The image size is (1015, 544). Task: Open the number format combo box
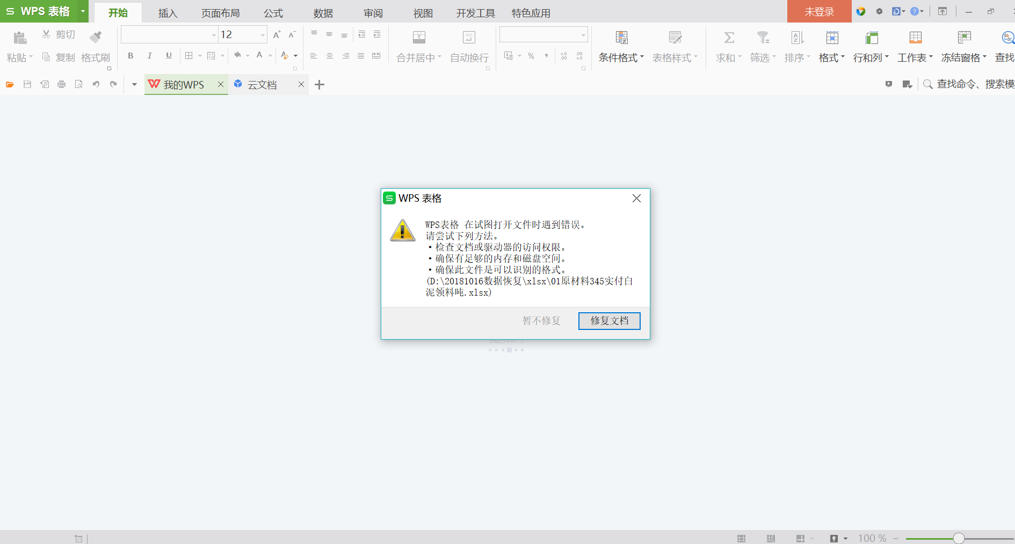click(543, 35)
